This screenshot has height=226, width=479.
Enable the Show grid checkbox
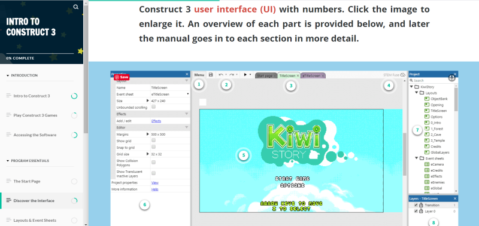pos(154,141)
